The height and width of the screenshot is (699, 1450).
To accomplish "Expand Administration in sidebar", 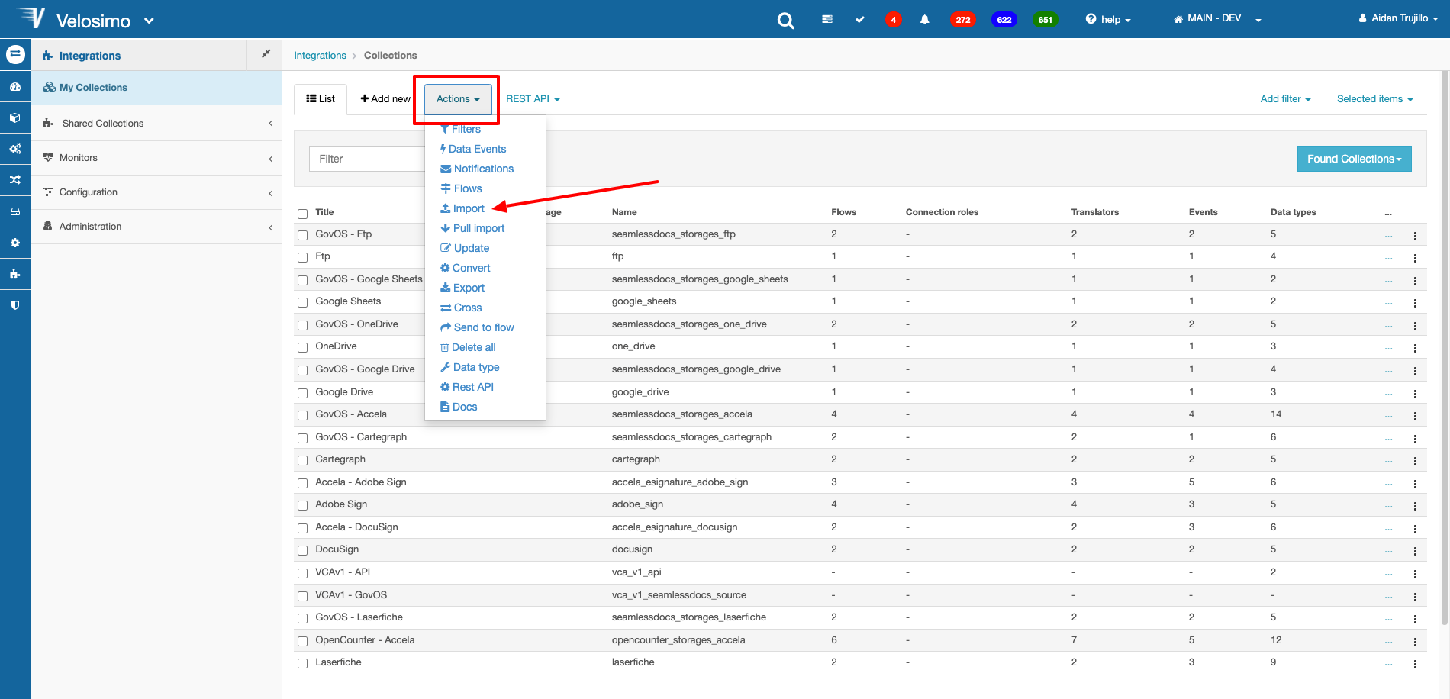I will (156, 227).
